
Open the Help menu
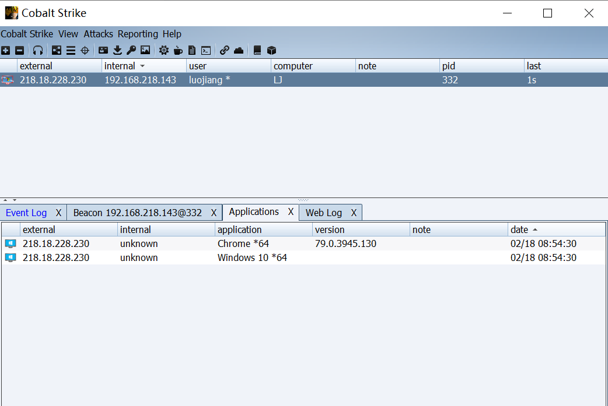pos(172,34)
